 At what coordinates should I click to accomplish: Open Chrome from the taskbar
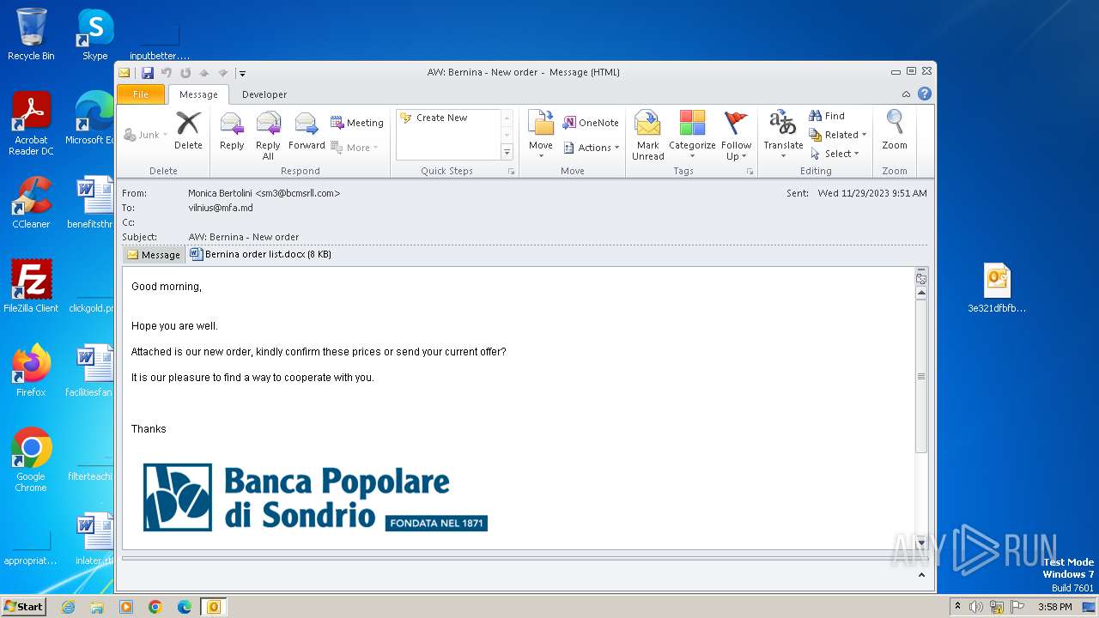pyautogui.click(x=155, y=607)
